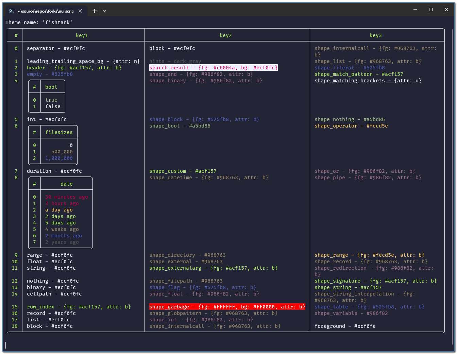
Task: Click the key1 column header
Action: click(x=82, y=35)
